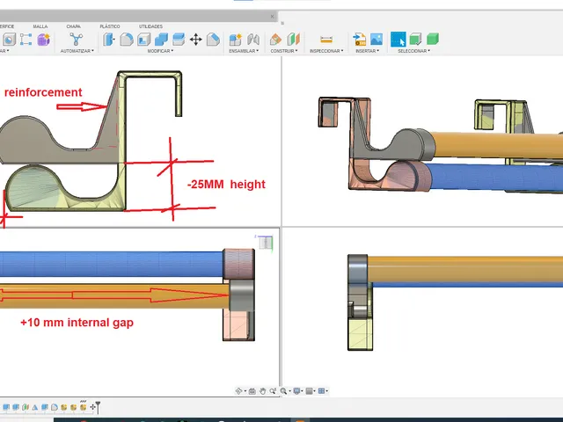The width and height of the screenshot is (563, 422).
Task: Expand the AUTOMATIZAR dropdown
Action: (x=77, y=51)
